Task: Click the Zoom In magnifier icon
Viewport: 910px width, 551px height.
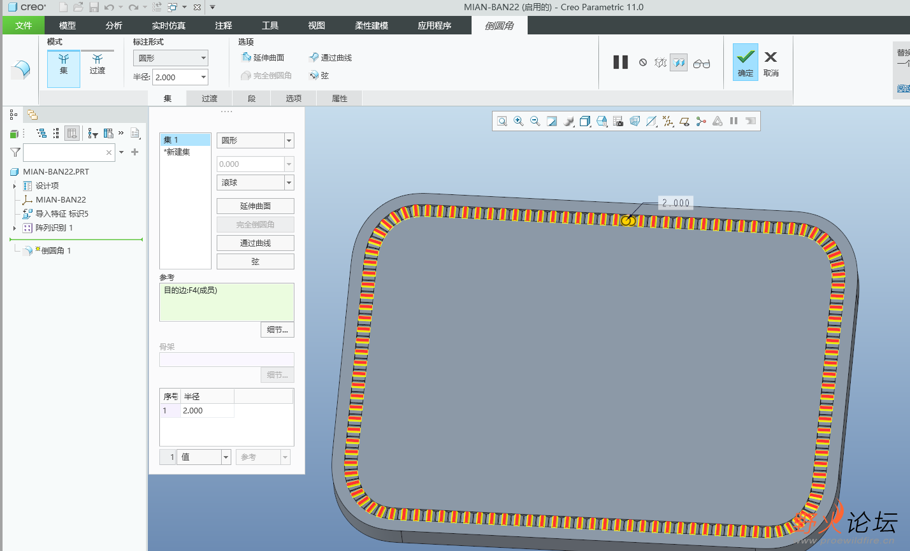Action: [x=519, y=121]
